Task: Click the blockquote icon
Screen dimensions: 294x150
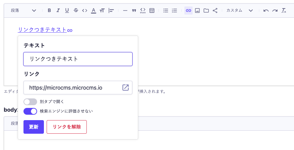Action: [x=134, y=11]
